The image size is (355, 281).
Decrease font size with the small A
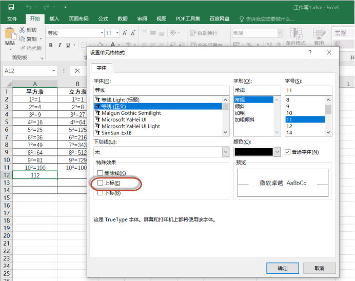coord(133,33)
